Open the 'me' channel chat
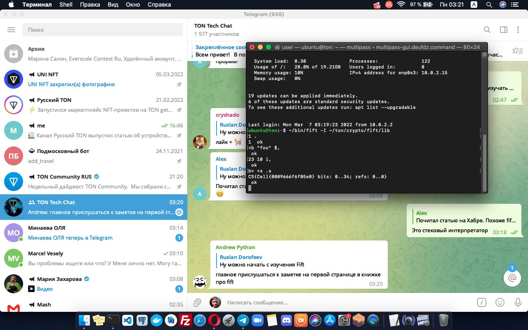Image resolution: width=528 pixels, height=330 pixels. [x=94, y=130]
